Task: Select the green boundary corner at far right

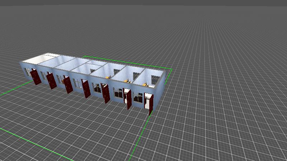Action: [x=172, y=69]
